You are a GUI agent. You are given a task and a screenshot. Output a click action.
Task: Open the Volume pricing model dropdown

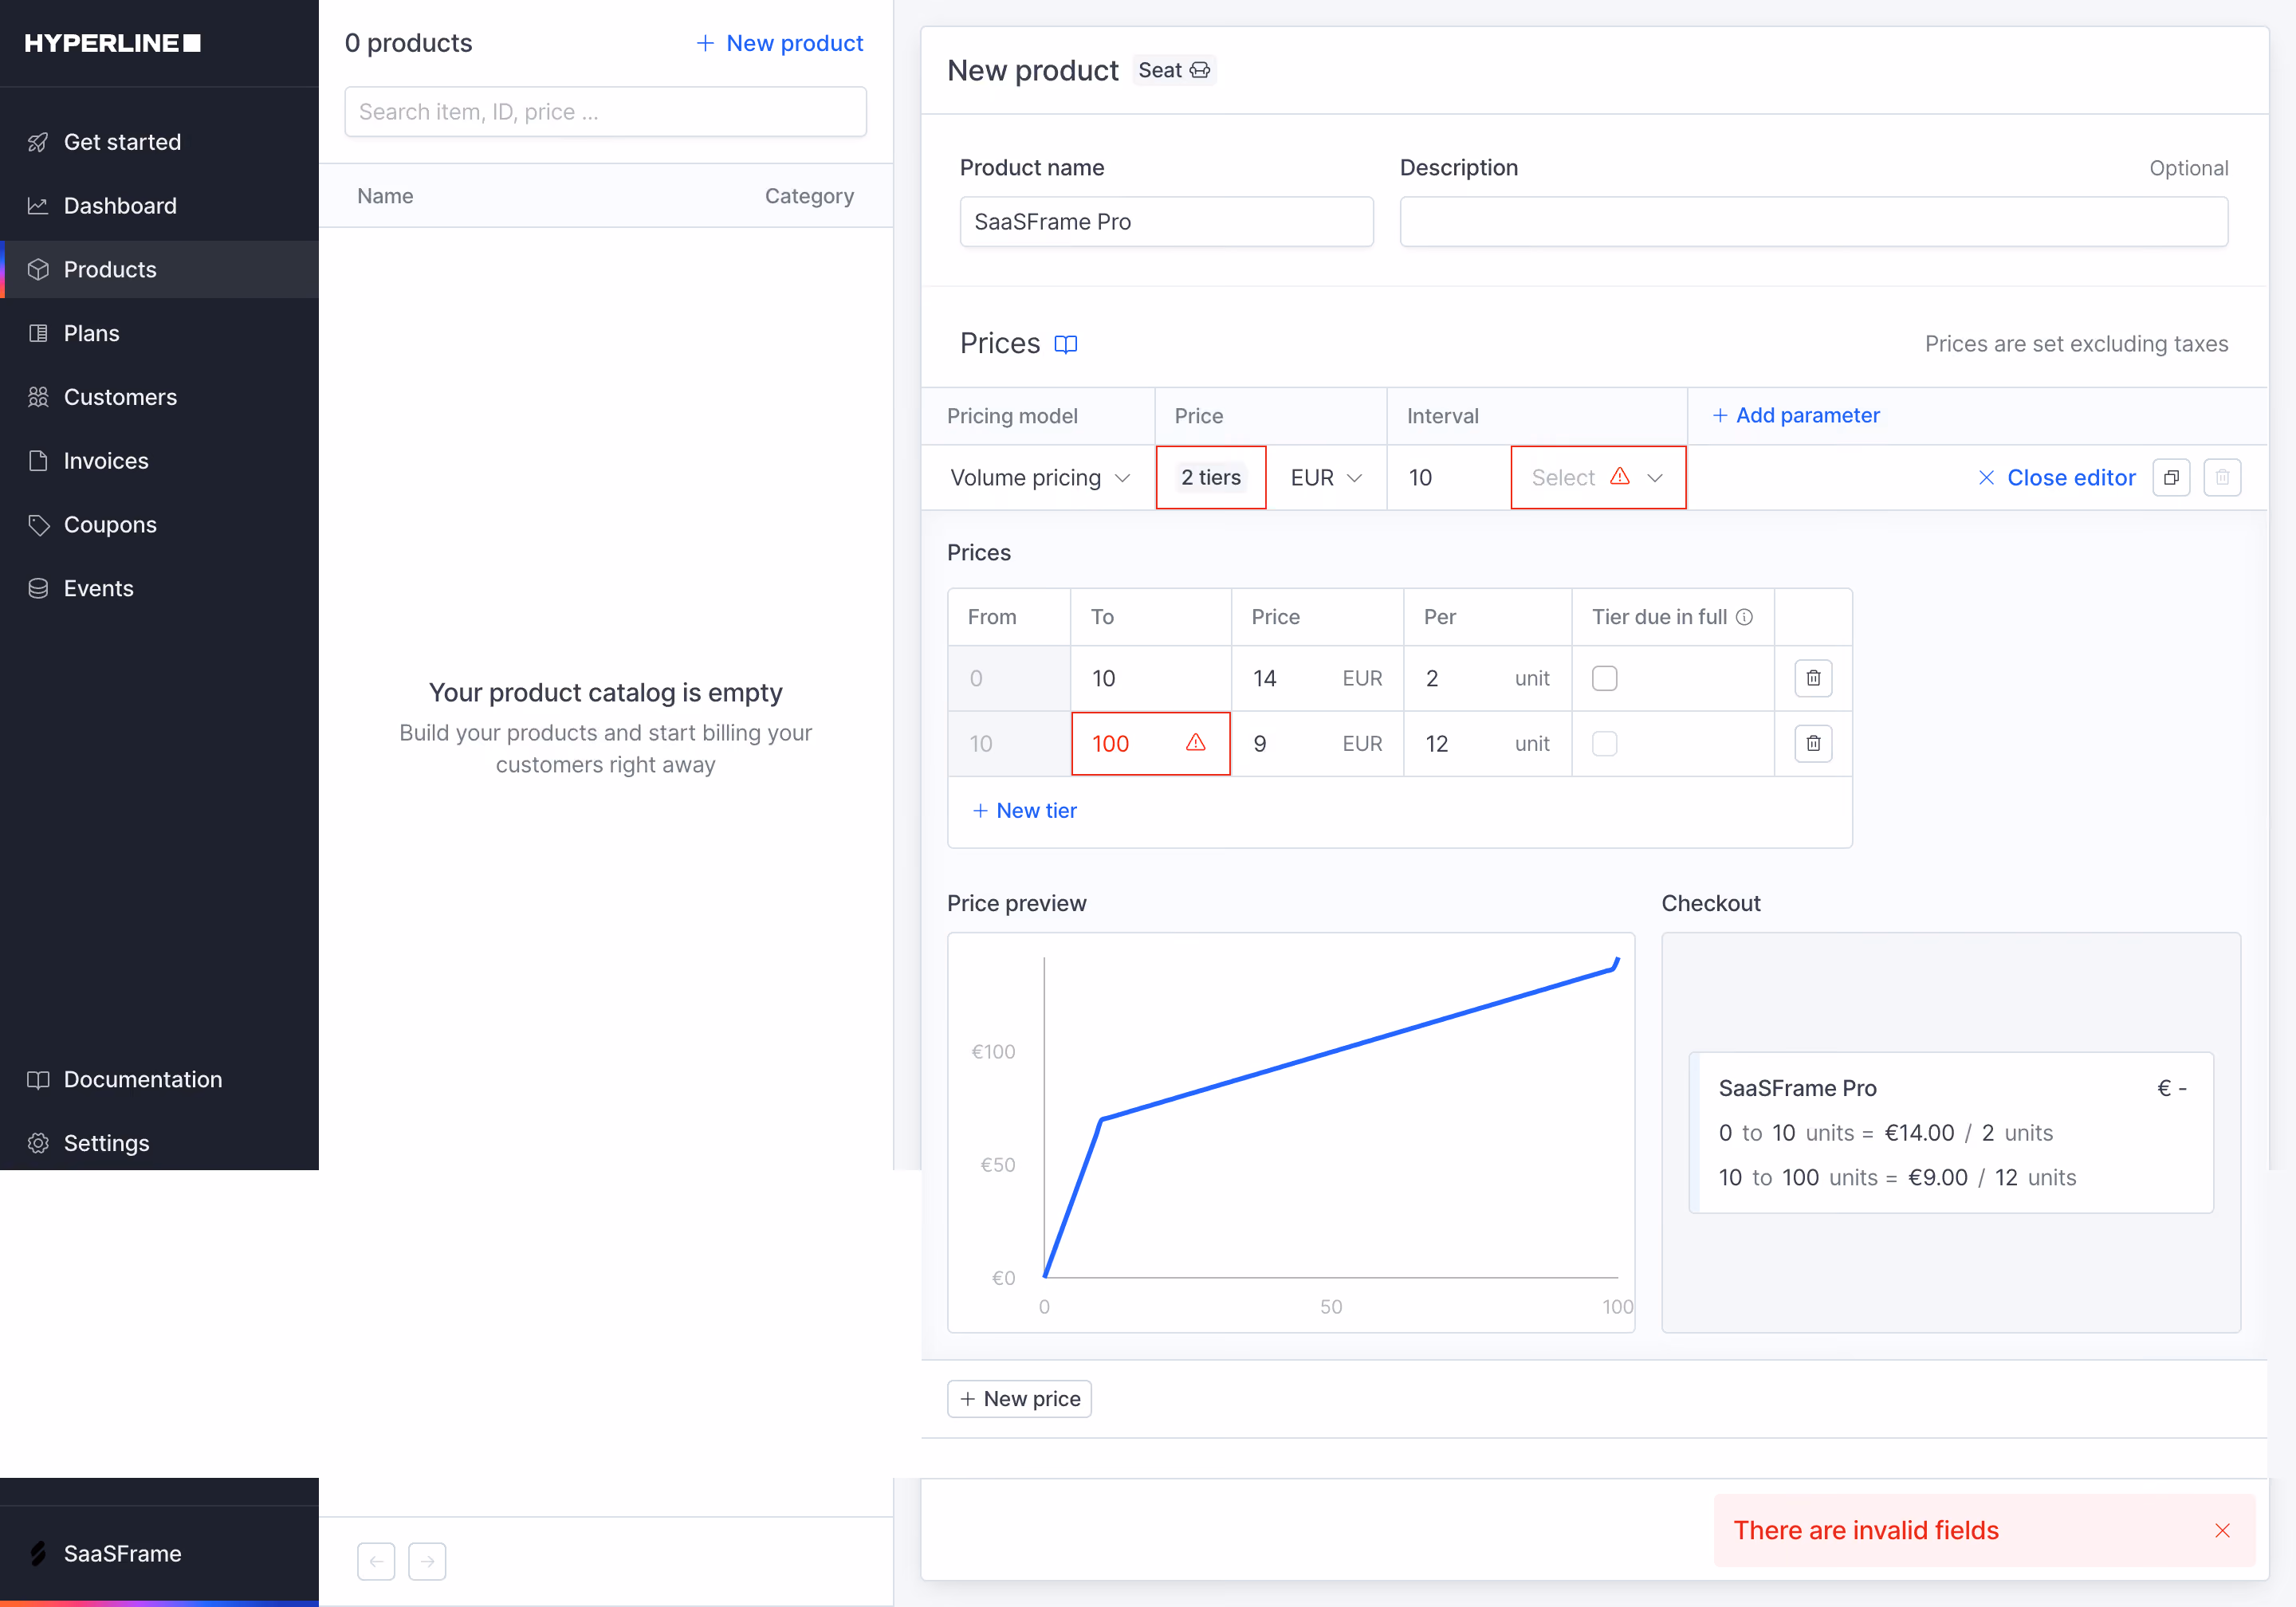[1039, 478]
